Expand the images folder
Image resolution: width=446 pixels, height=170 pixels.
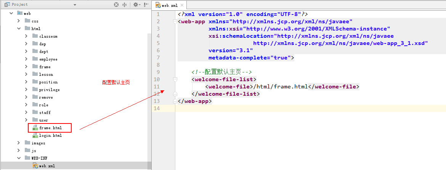tap(18, 143)
